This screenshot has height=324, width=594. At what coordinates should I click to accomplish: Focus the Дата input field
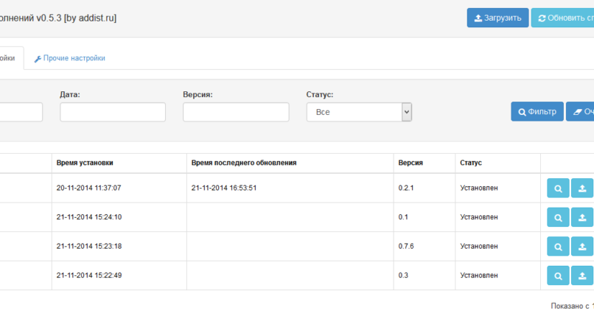[113, 112]
